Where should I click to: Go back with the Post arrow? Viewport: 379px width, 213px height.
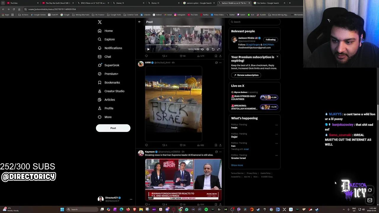[139, 22]
